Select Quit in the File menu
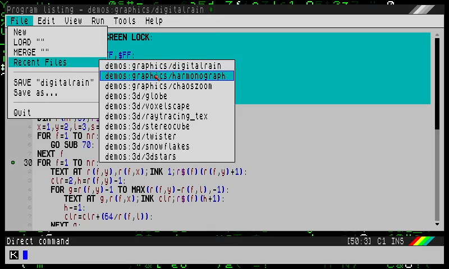The height and width of the screenshot is (269, 449). pos(54,113)
